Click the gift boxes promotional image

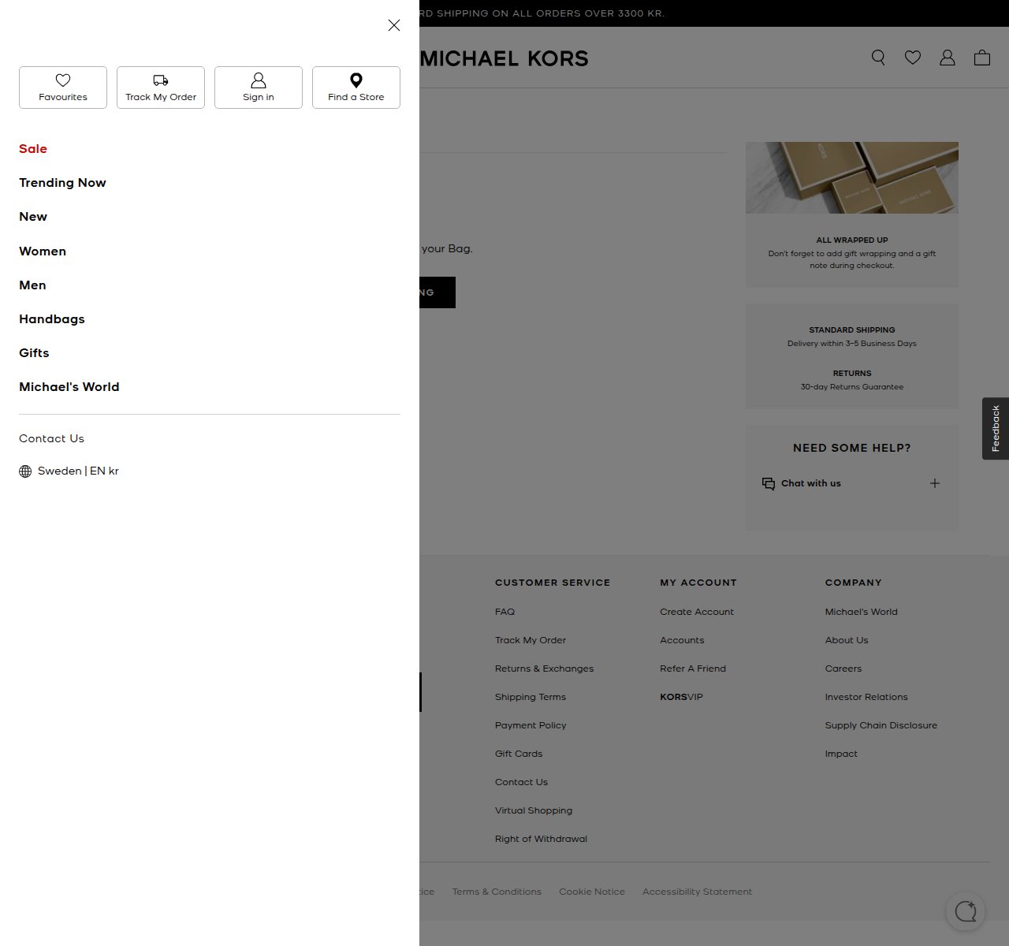pos(852,177)
